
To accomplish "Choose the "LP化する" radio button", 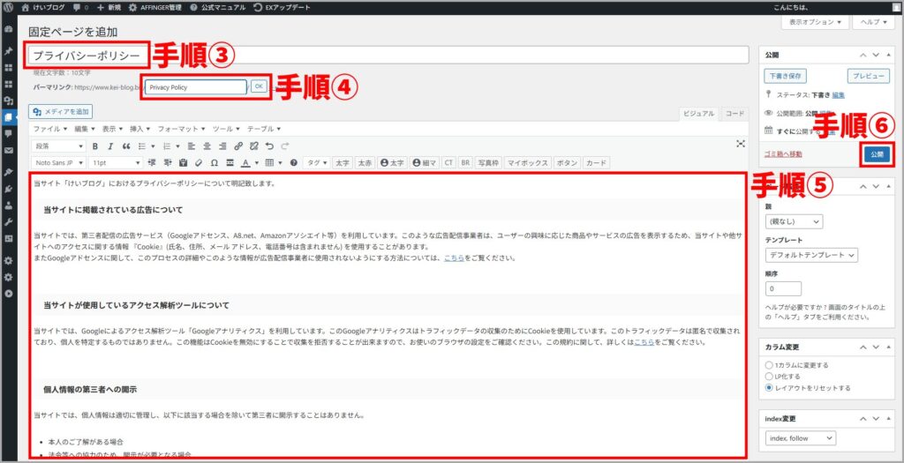I will coord(769,376).
